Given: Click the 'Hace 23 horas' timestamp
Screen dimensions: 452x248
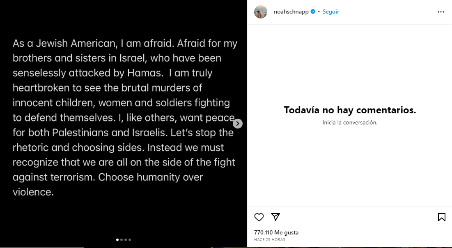Looking at the screenshot, I should pos(270,240).
